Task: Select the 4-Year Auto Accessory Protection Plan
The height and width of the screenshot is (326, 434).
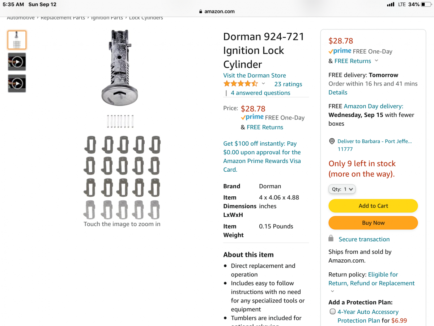Action: [x=332, y=311]
